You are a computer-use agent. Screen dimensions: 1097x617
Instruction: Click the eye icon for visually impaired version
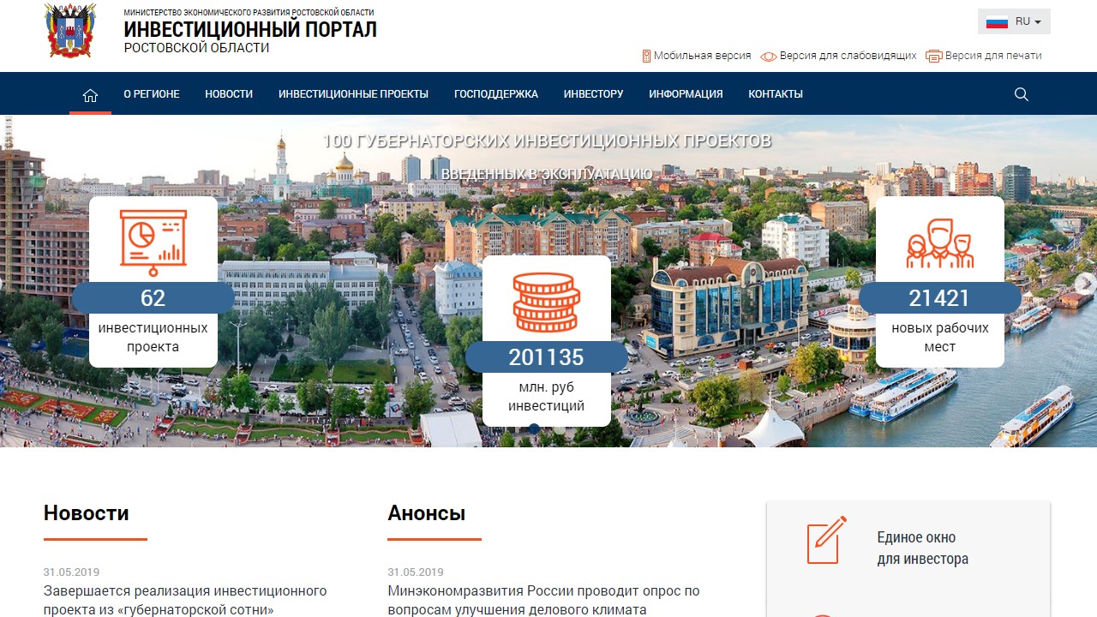pyautogui.click(x=769, y=56)
